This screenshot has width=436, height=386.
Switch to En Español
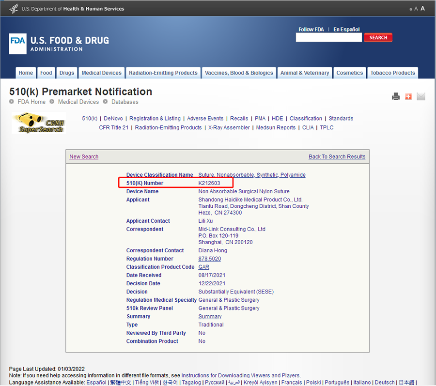346,29
